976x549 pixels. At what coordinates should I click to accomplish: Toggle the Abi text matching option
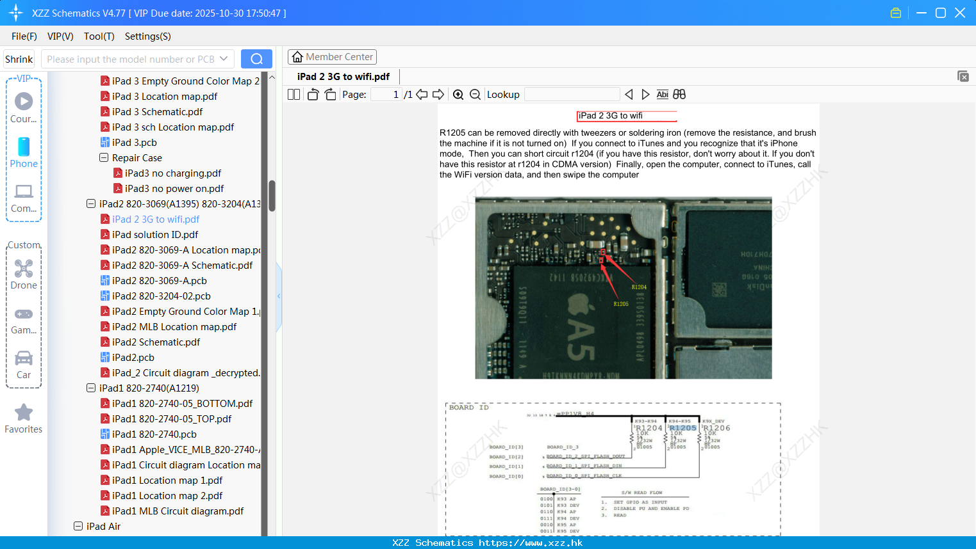point(662,95)
